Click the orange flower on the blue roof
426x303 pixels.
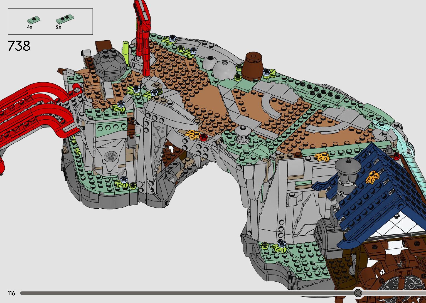point(373,177)
